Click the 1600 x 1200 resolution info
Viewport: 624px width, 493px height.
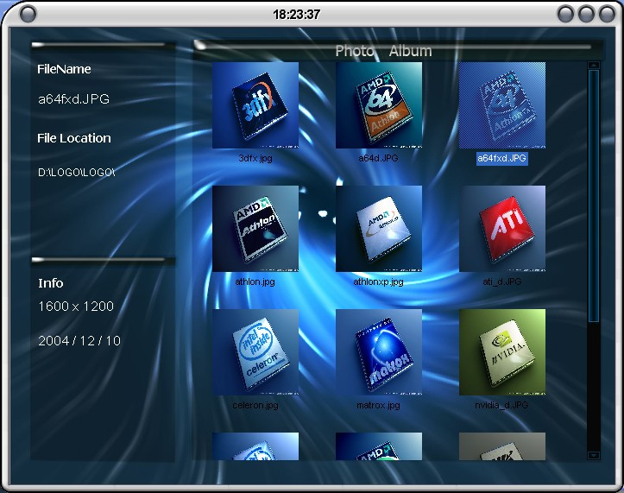[76, 307]
